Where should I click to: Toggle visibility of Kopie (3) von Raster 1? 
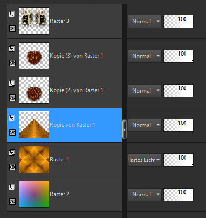(x=13, y=63)
